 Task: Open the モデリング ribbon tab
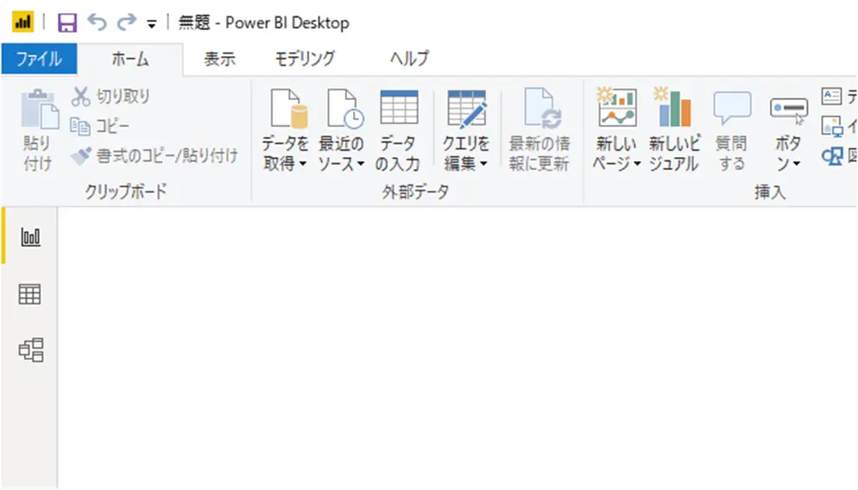tap(305, 59)
